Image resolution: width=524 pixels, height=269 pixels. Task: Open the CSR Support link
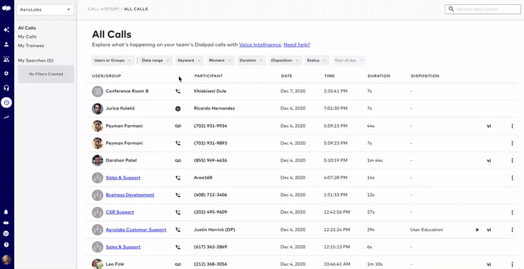tap(120, 212)
